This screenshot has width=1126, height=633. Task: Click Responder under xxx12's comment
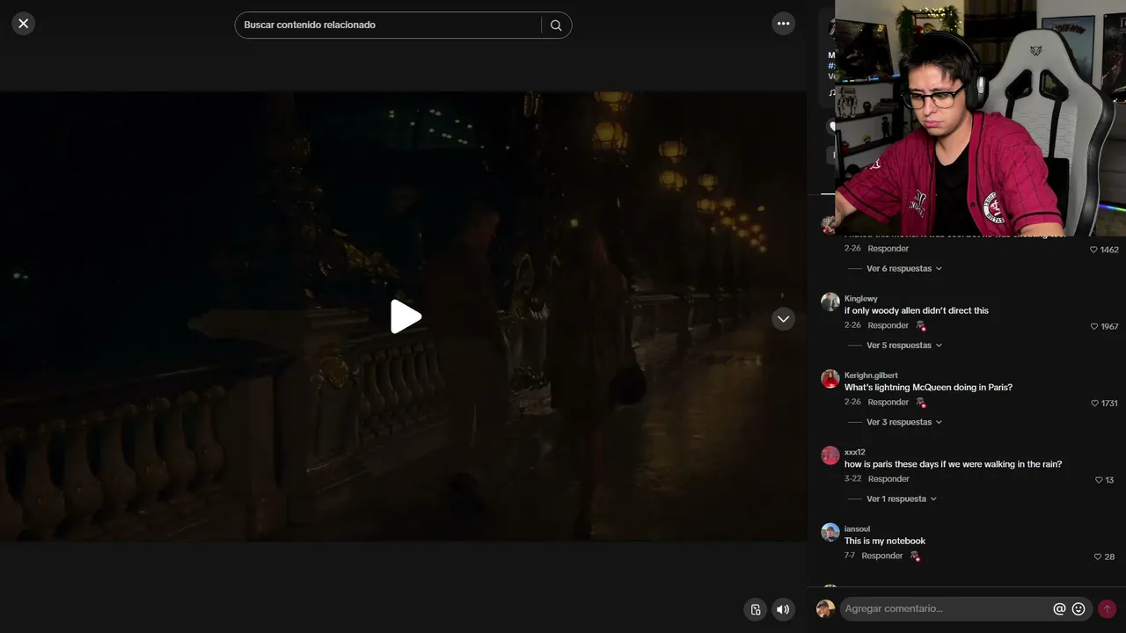[x=888, y=479]
